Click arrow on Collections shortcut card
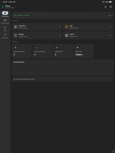The height and width of the screenshot is (153, 115). (x=59, y=27)
